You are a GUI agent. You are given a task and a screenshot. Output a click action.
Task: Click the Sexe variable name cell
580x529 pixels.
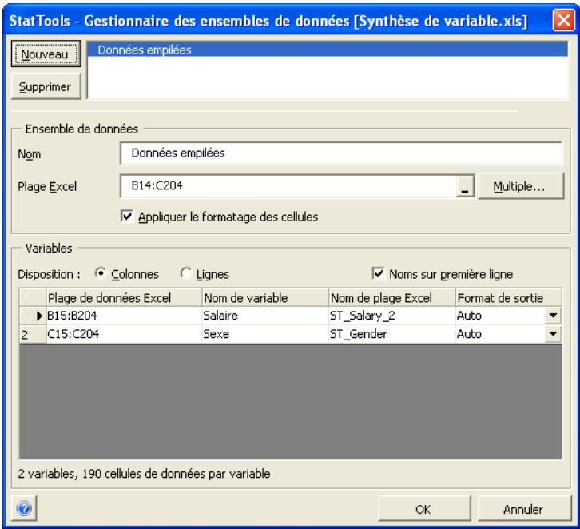point(265,334)
